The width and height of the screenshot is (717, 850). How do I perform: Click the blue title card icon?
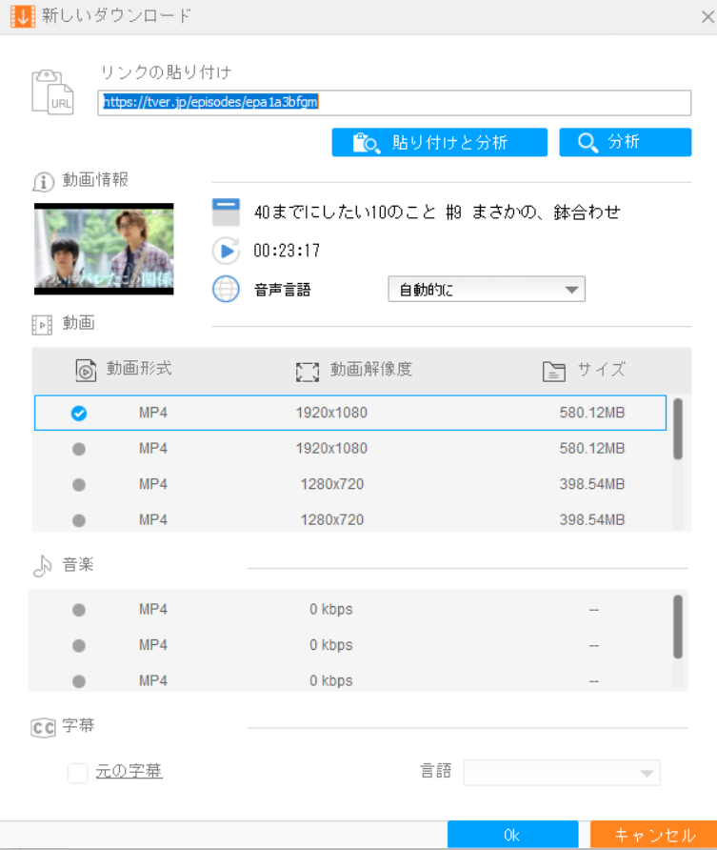pos(226,212)
